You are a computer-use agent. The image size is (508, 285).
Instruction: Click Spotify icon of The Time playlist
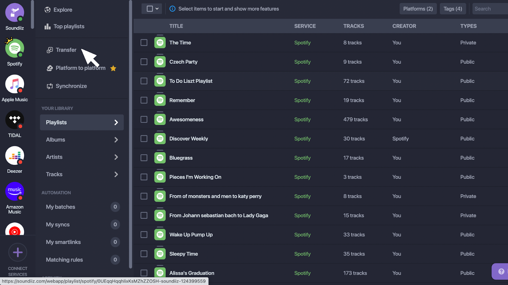[x=160, y=42]
